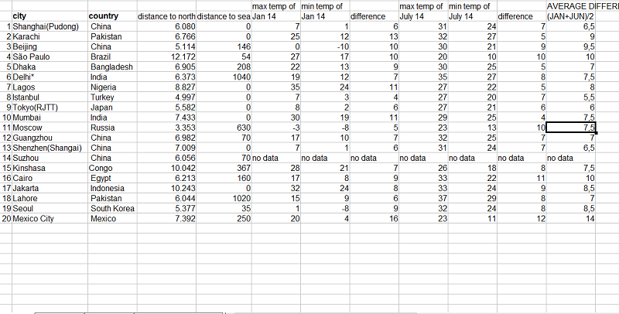
Task: Select row number 14 beside Suzhou
Action: pos(6,159)
